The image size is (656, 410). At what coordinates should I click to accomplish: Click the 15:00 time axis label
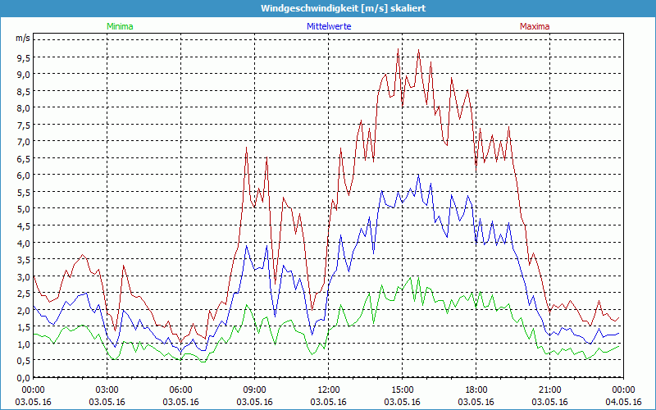[x=403, y=389]
